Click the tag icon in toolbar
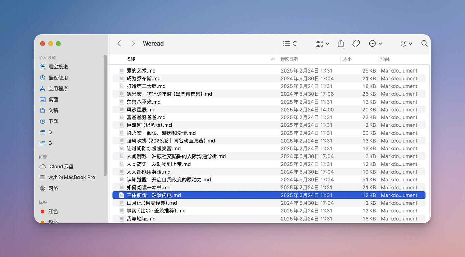The image size is (465, 257). pyautogui.click(x=356, y=44)
